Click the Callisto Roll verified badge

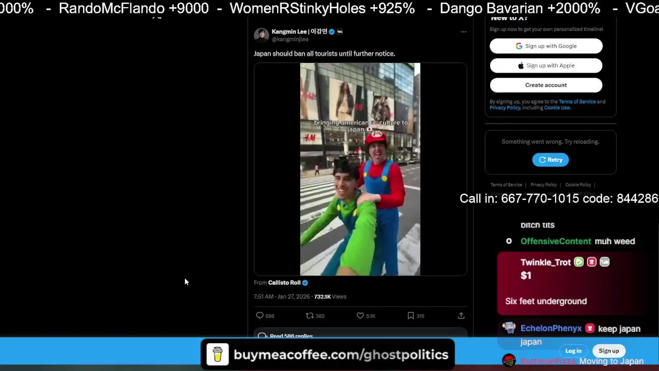point(305,282)
